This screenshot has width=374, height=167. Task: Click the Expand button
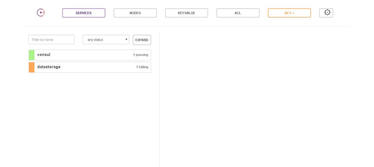tap(142, 40)
